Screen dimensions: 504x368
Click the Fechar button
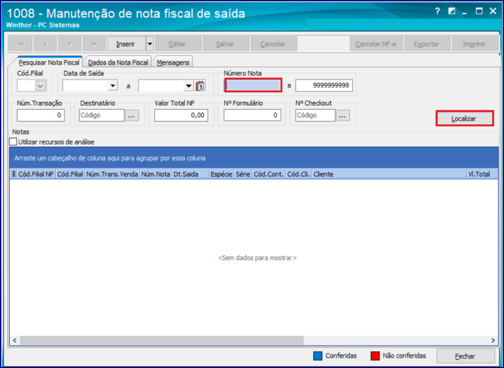[x=465, y=356]
